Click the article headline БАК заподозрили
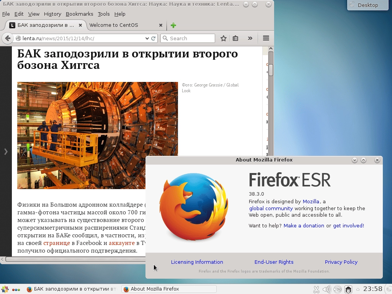 coord(127,59)
